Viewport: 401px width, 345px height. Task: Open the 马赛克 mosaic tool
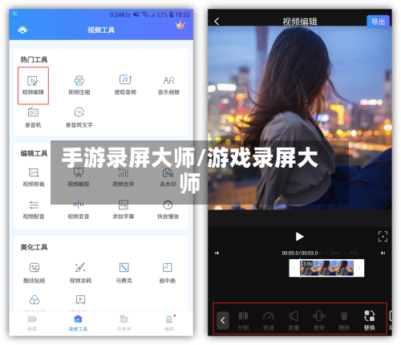coord(124,273)
